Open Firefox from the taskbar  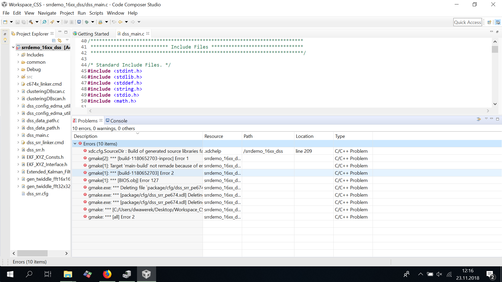coord(107,274)
